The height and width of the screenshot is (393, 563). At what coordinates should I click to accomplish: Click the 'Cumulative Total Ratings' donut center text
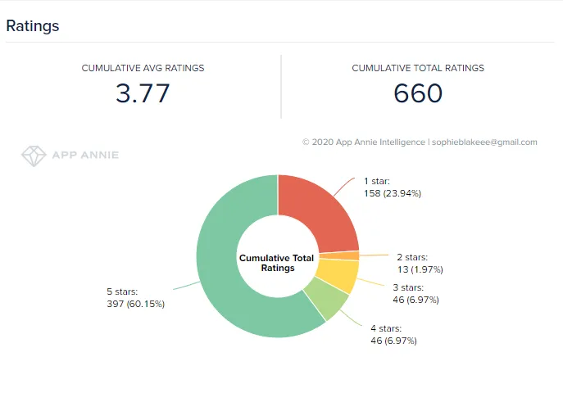(277, 263)
